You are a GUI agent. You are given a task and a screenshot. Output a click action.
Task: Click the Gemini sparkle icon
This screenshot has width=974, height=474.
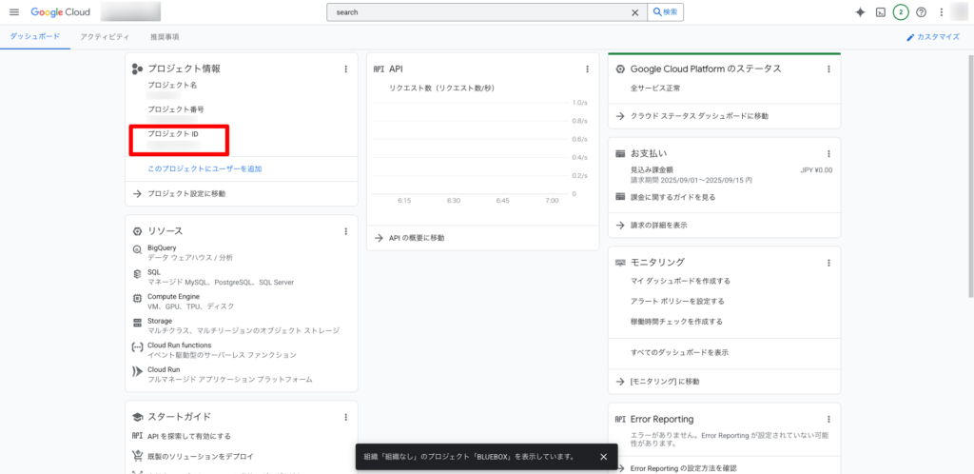860,12
